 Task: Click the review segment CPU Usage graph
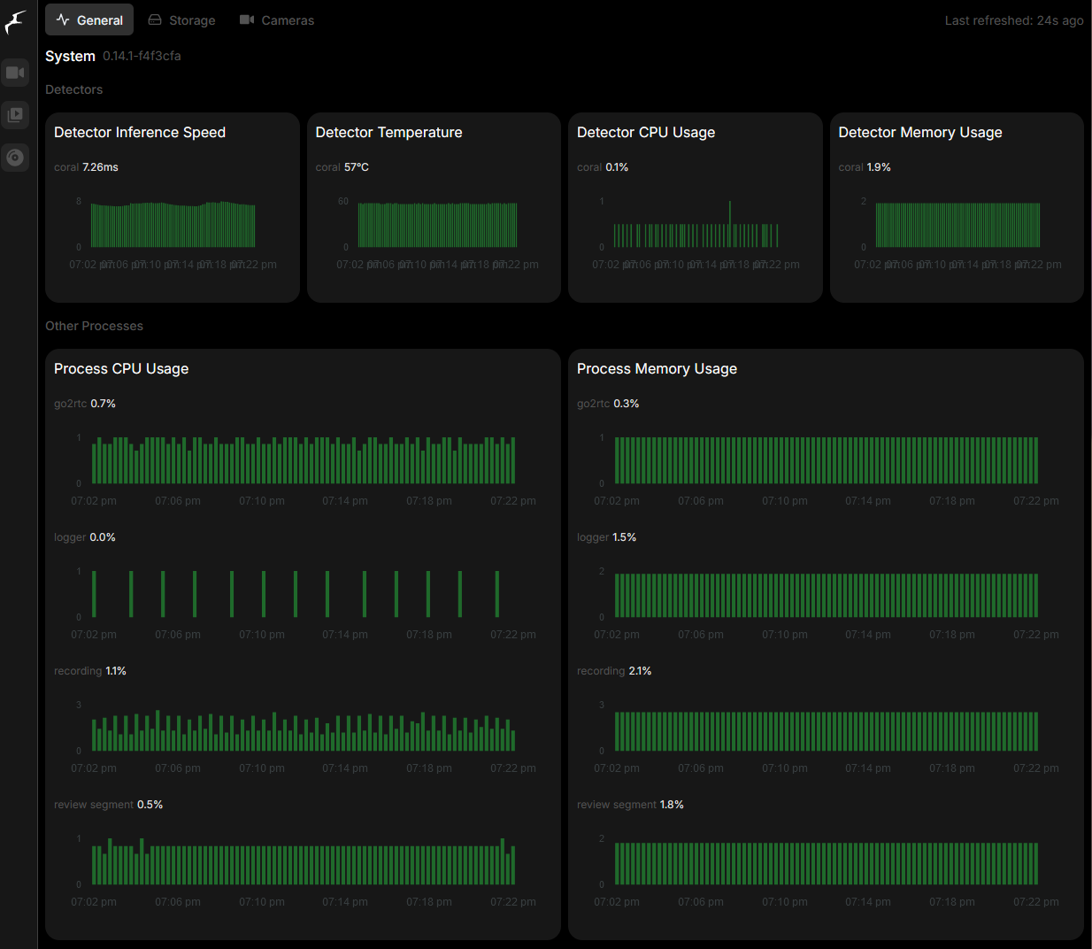(303, 864)
